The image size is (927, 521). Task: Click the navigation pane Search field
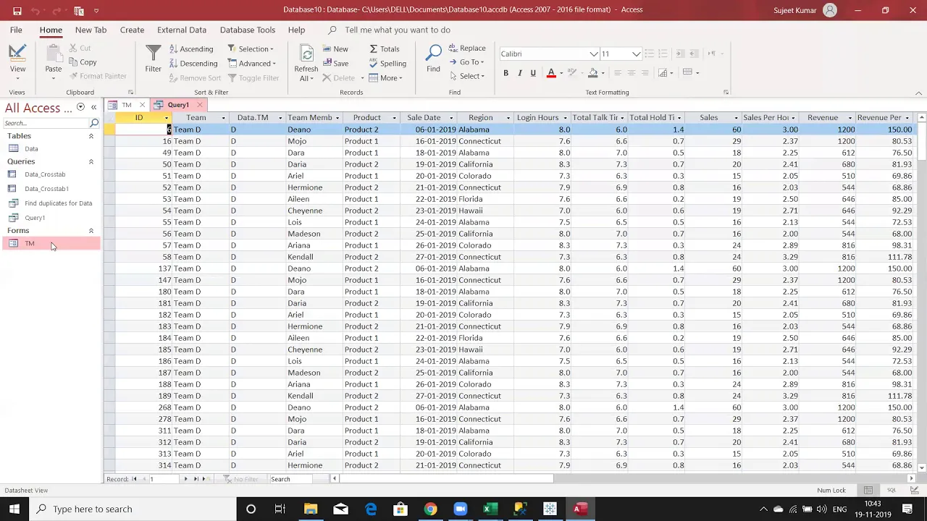click(x=45, y=123)
